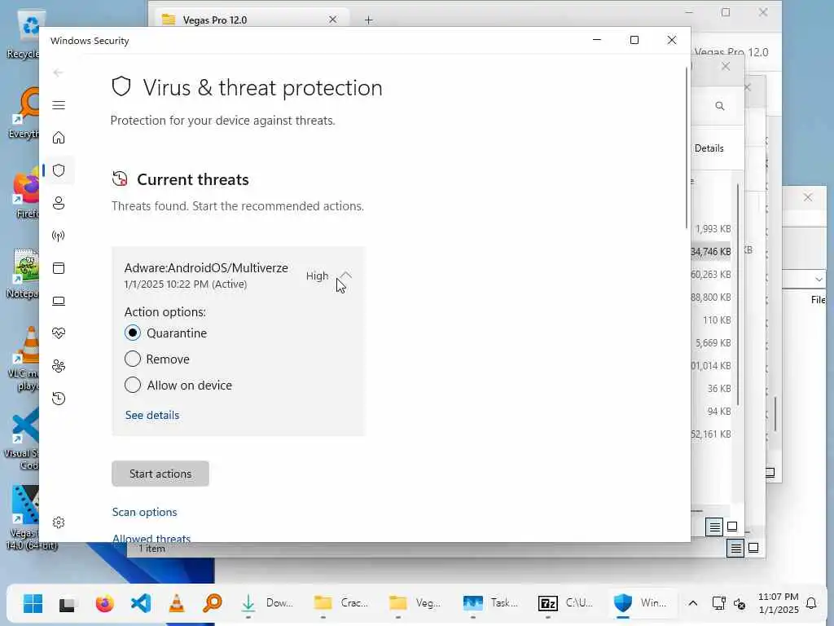Screen dimensions: 834x626
Task: Click the 94 KB size cell
Action: (x=719, y=412)
